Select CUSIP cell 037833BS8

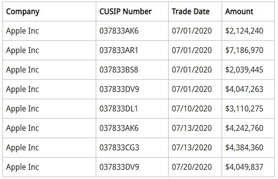[119, 70]
